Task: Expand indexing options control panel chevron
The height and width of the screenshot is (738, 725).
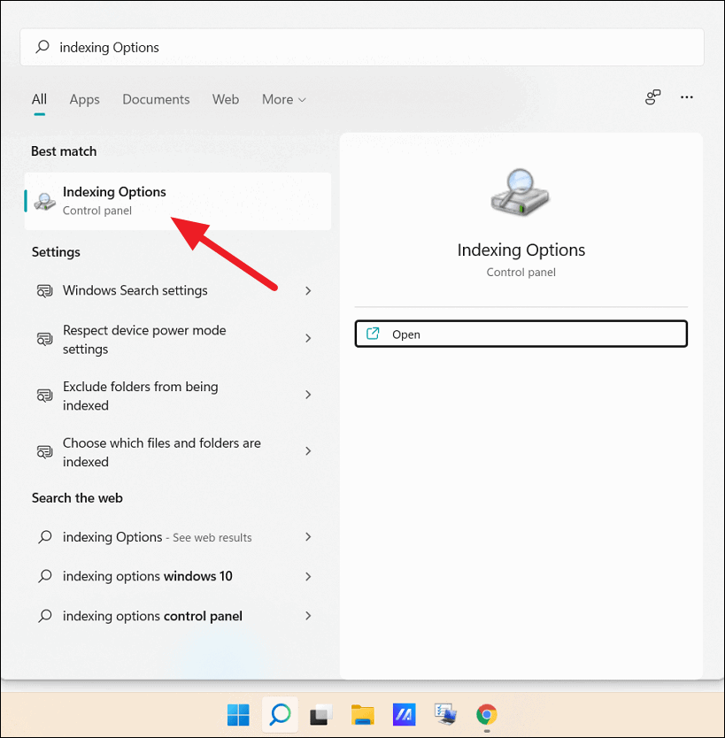Action: tap(308, 616)
